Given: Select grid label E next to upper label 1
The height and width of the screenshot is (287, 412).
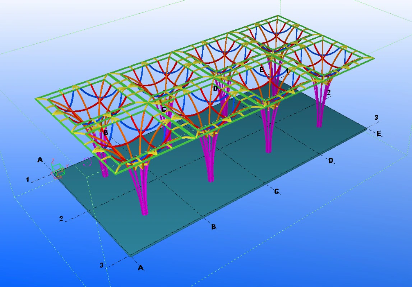Looking at the screenshot, I should [262, 70].
